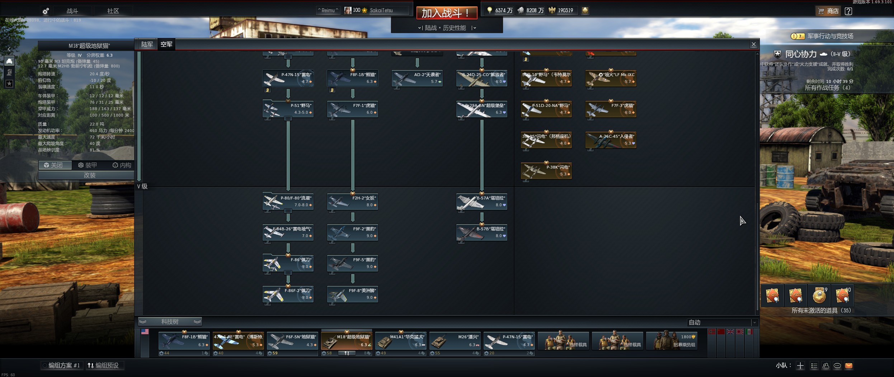
Task: Select the 编组方案 #1 radio option
Action: tap(62, 366)
